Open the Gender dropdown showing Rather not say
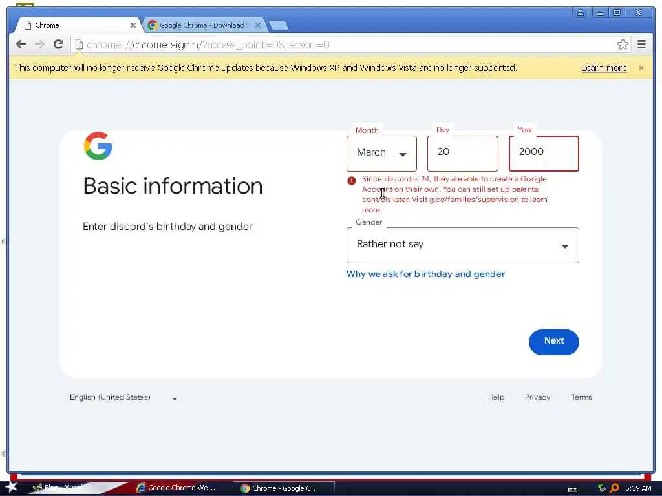Viewport: 662px width, 496px height. point(463,245)
